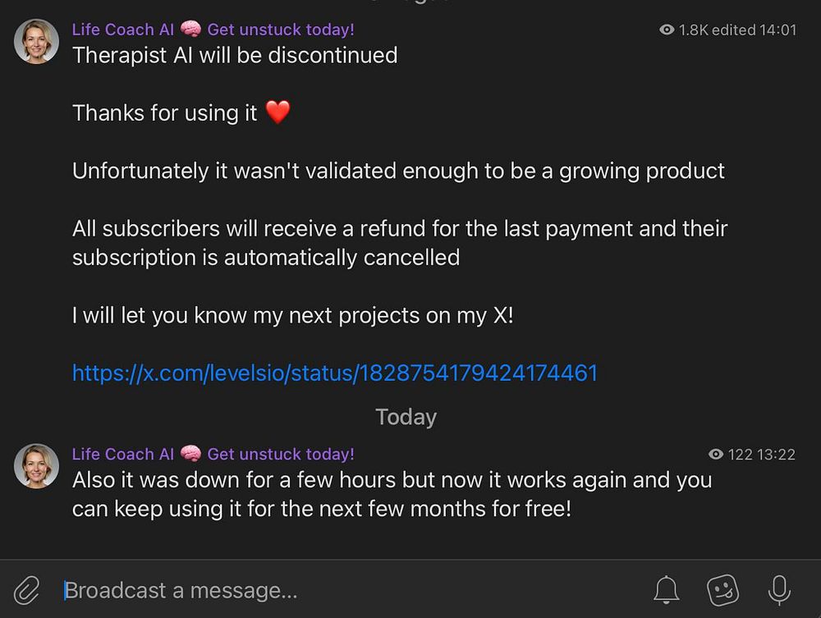Click the red heart emoji after Thanks

277,112
